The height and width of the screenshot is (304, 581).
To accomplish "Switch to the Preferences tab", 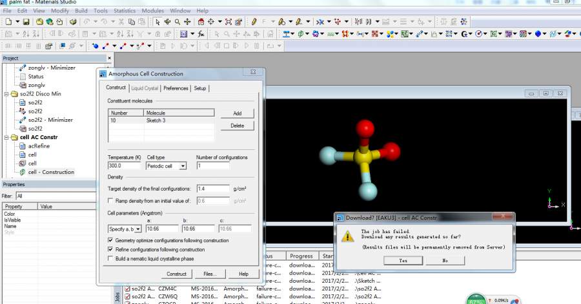I will point(176,88).
